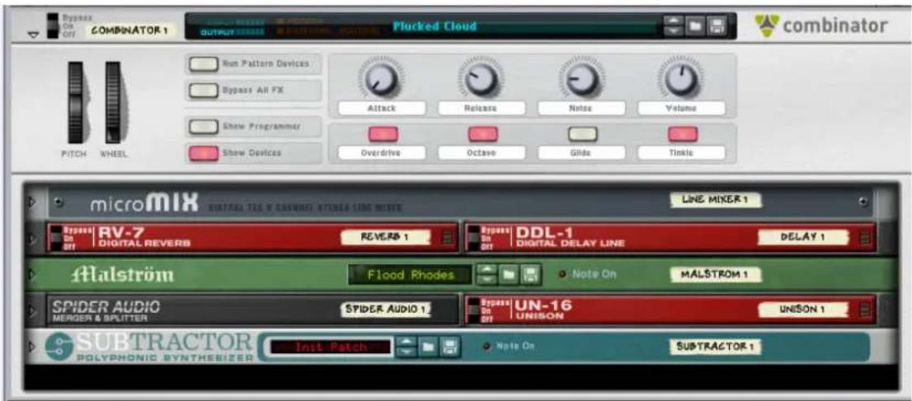Screen dimensions: 912x401
Task: Toggle the Run Pattern Devices button
Action: click(202, 64)
